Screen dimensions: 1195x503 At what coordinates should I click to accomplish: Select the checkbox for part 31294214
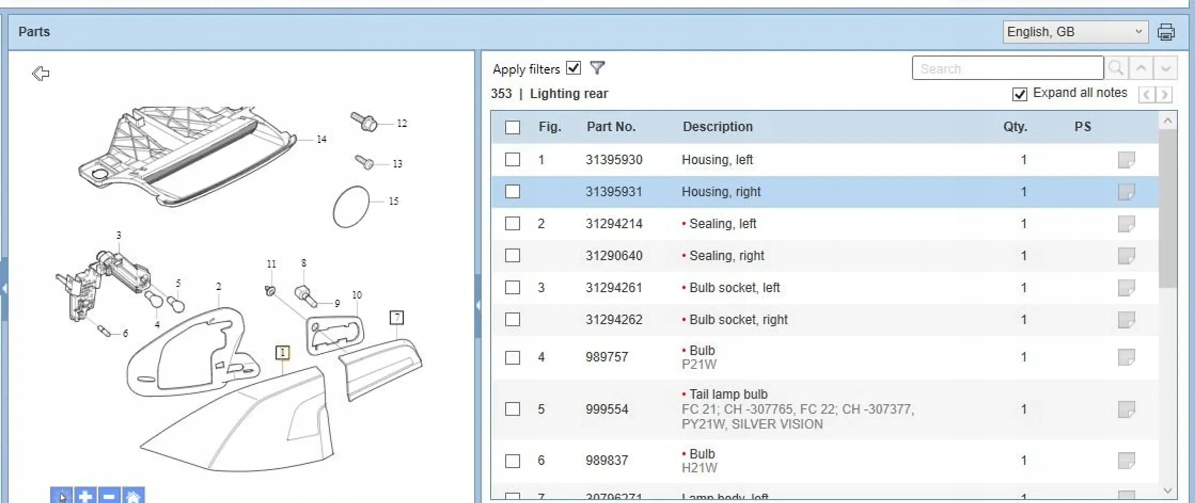512,223
